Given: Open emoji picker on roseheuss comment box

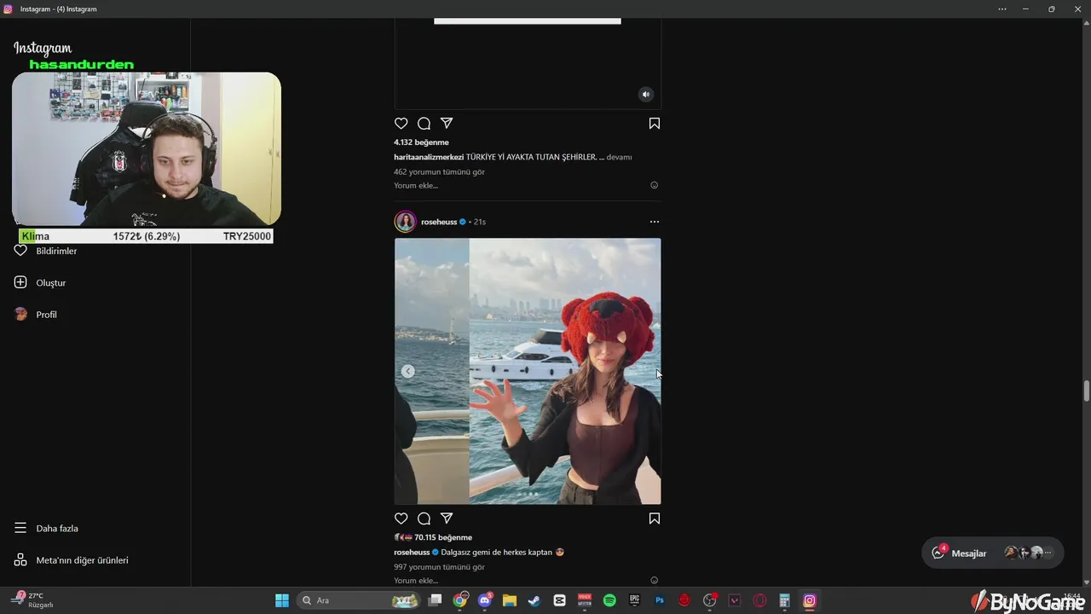Looking at the screenshot, I should [x=655, y=580].
